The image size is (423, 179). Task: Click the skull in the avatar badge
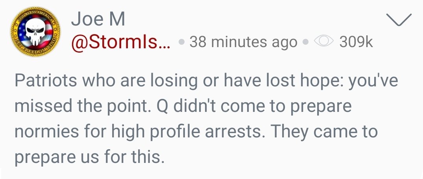[x=32, y=32]
